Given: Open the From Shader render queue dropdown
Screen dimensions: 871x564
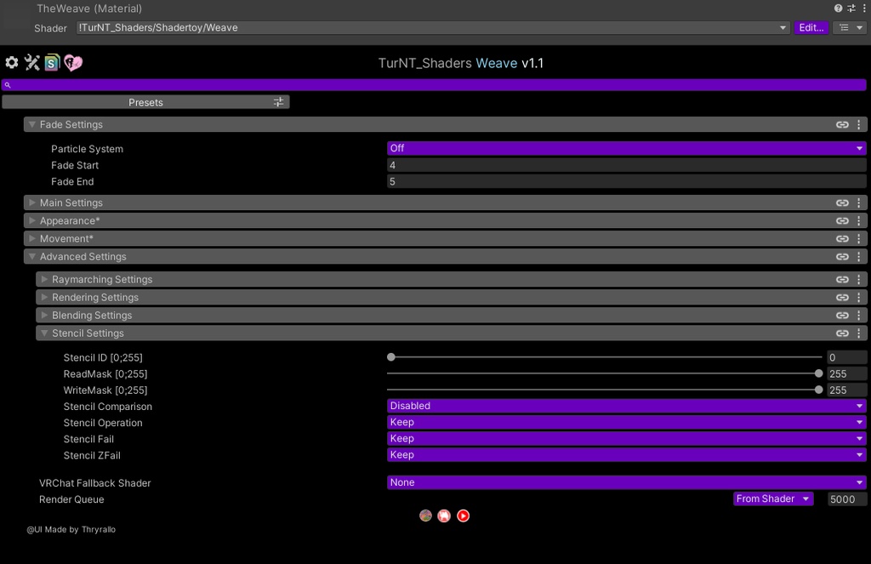Looking at the screenshot, I should [773, 499].
